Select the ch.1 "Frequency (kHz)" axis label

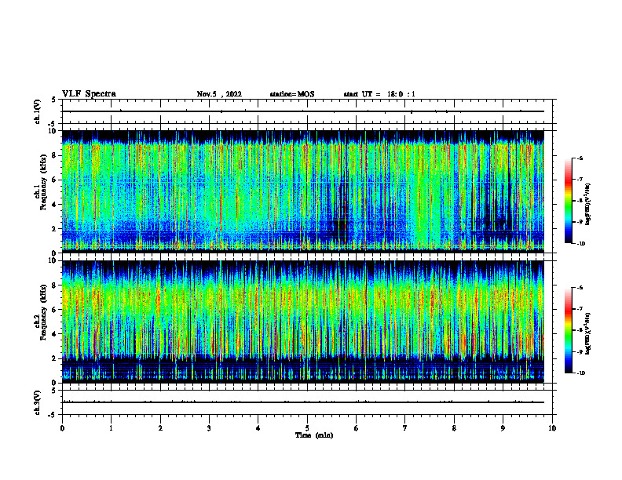pos(43,180)
